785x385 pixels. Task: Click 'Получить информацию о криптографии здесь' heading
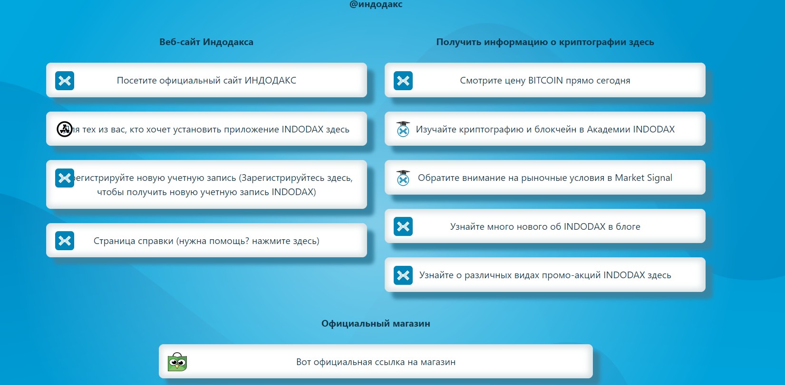pyautogui.click(x=545, y=42)
